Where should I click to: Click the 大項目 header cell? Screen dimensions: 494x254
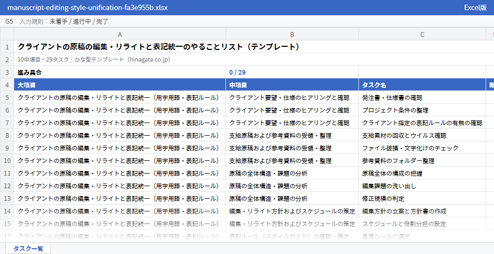click(120, 85)
